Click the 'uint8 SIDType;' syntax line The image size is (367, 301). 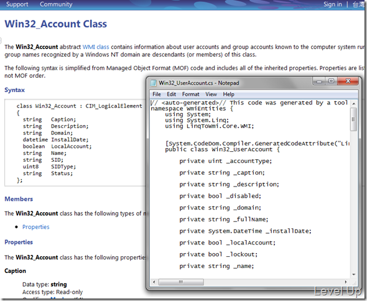[49, 167]
